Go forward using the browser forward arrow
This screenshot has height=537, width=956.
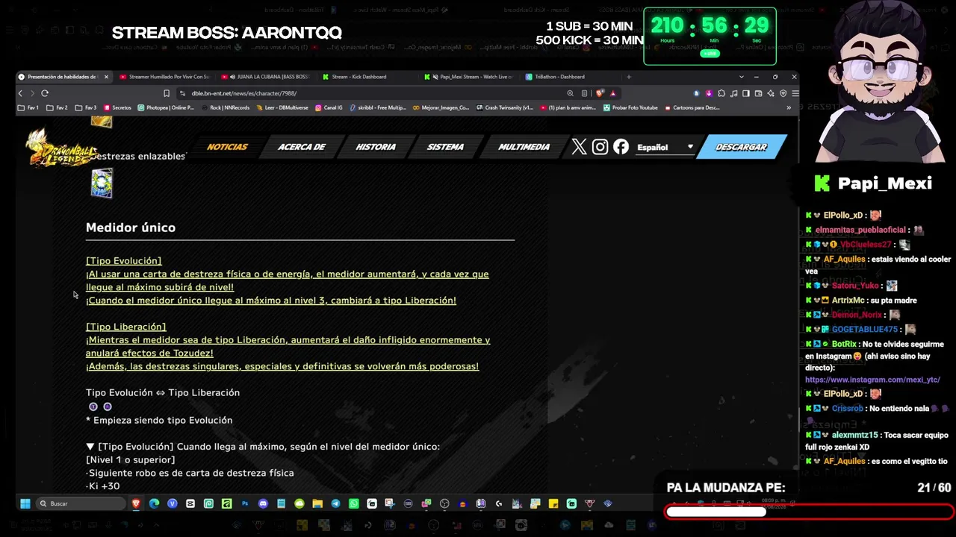(x=31, y=93)
